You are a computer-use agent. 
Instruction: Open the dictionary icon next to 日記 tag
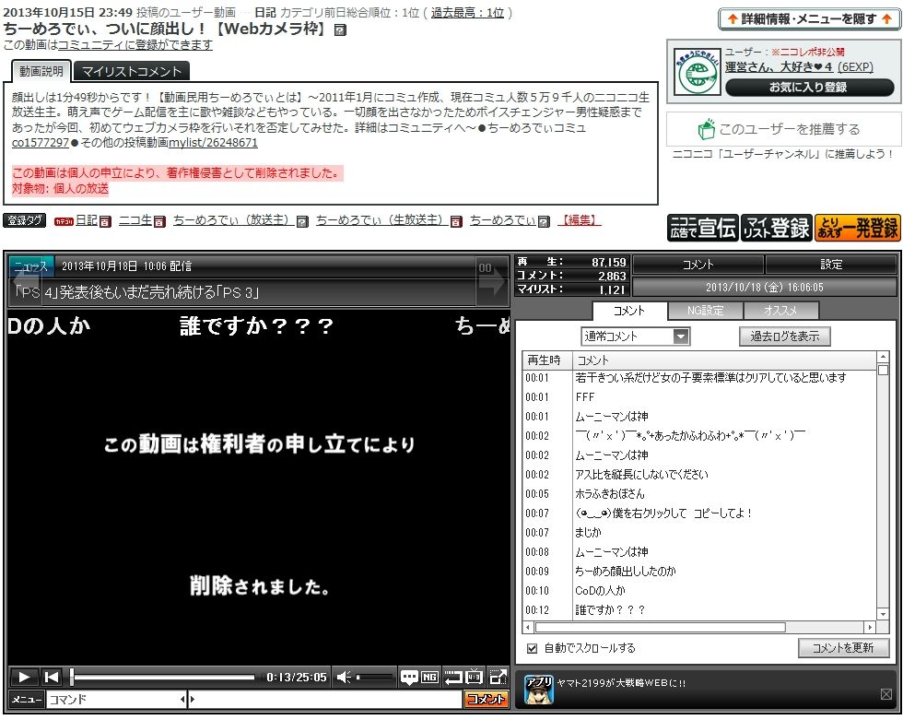point(105,221)
